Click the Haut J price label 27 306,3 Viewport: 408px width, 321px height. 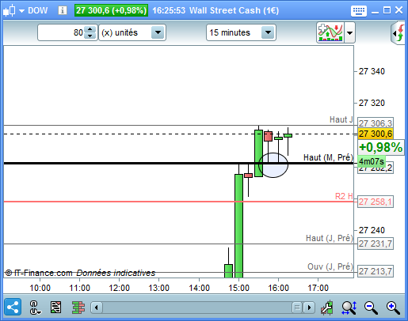tap(376, 123)
